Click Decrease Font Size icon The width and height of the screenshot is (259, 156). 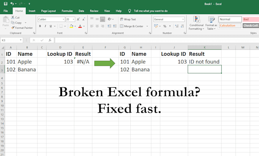tap(84, 19)
